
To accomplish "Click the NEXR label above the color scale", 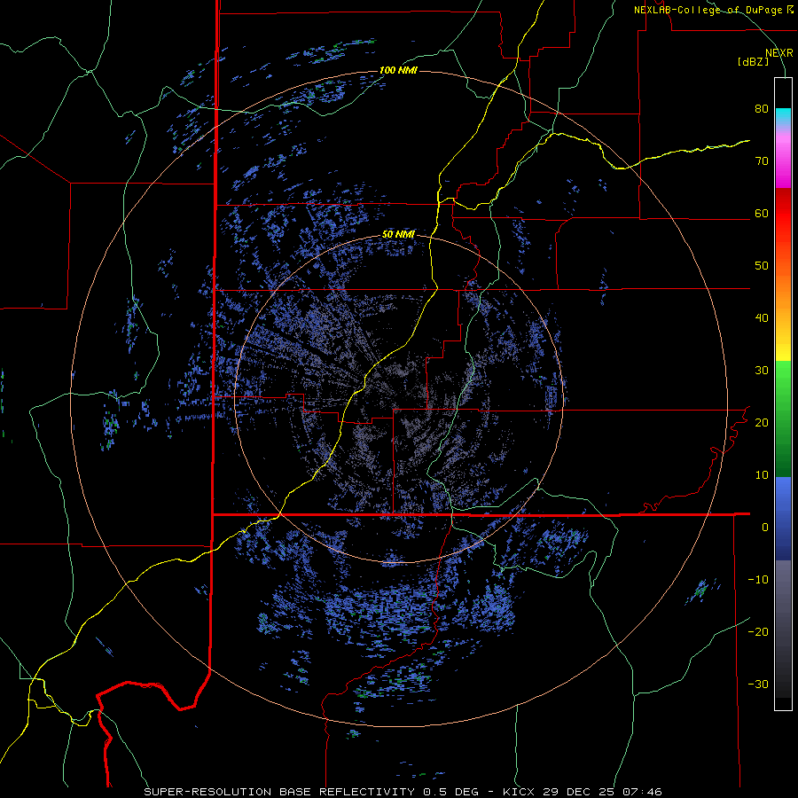I will [779, 53].
